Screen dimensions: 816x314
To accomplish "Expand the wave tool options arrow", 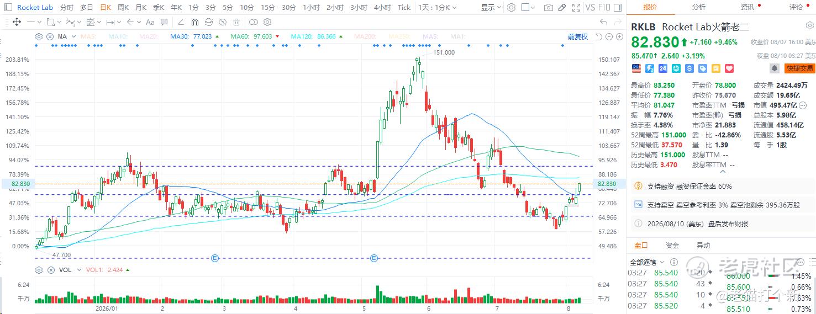I will coord(79,22).
